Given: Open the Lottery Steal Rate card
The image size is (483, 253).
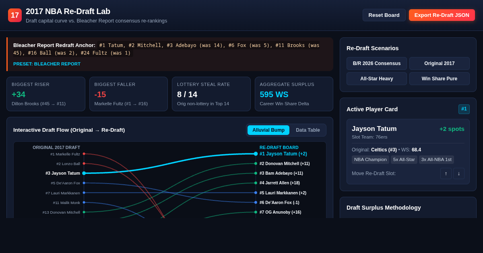Looking at the screenshot, I should coord(211,94).
